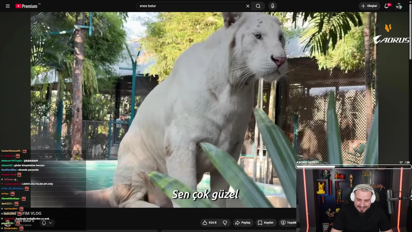The height and width of the screenshot is (232, 412).
Task: Open the Oluştur create button
Action: [x=369, y=6]
